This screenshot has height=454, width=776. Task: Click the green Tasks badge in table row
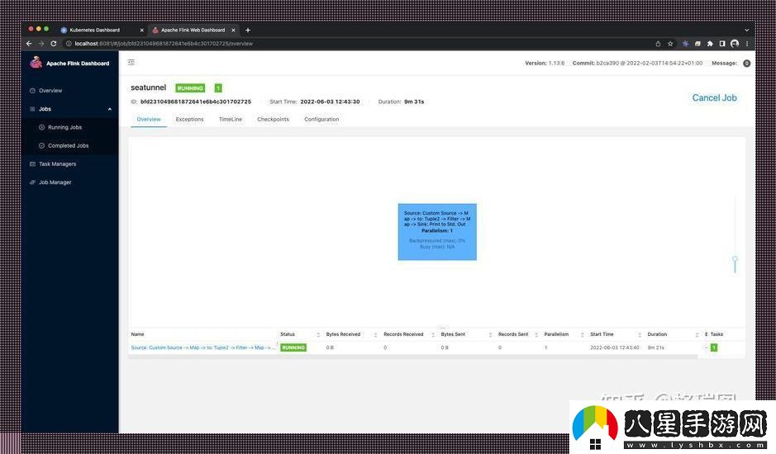(714, 348)
